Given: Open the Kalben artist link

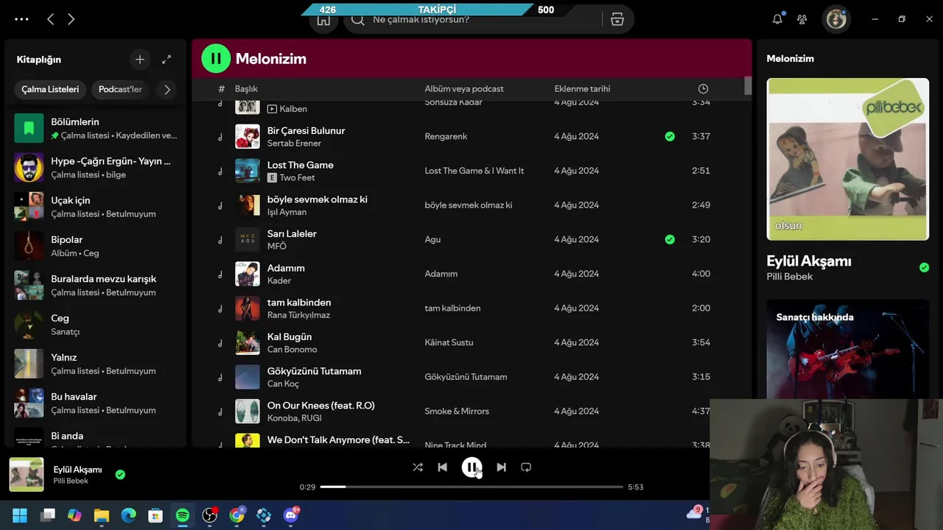Looking at the screenshot, I should click(293, 108).
